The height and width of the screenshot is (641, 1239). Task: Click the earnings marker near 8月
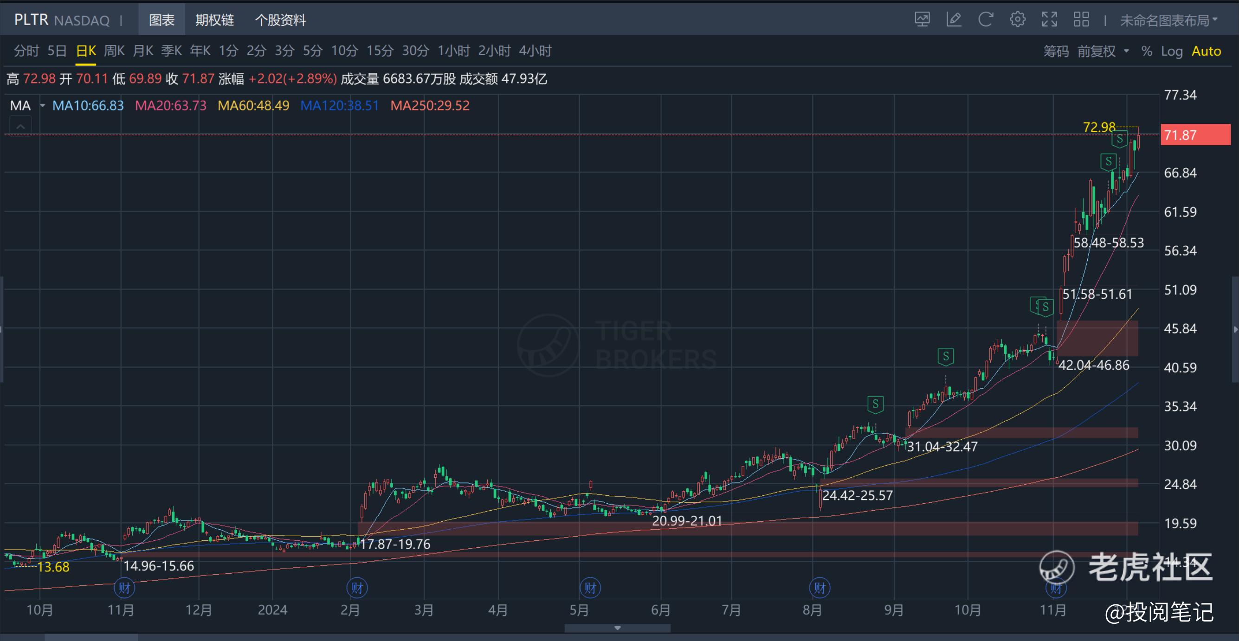[820, 588]
